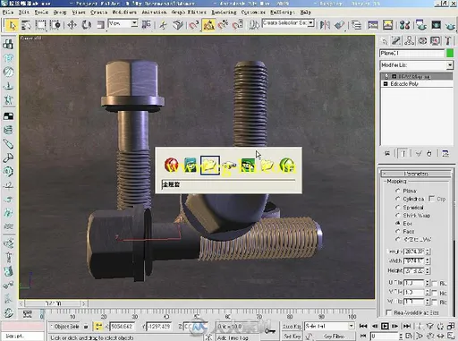Toggle the Selection Lock padlock icon
Viewport: 458px width, 341px height.
point(86,327)
